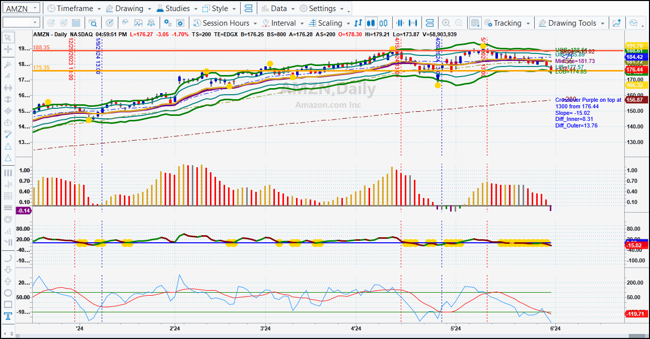
Task: Click the gears with hash settings icon
Action: (x=168, y=23)
